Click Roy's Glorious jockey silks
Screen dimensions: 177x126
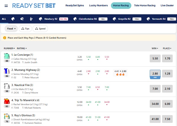7,117
